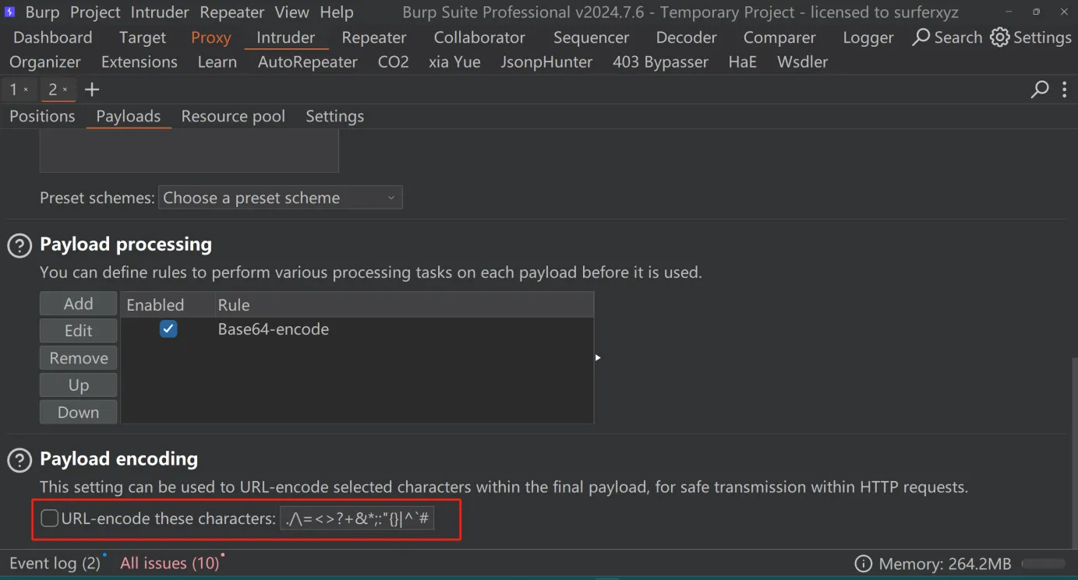Open the Burp menu
Viewport: 1078px width, 580px height.
(42, 12)
